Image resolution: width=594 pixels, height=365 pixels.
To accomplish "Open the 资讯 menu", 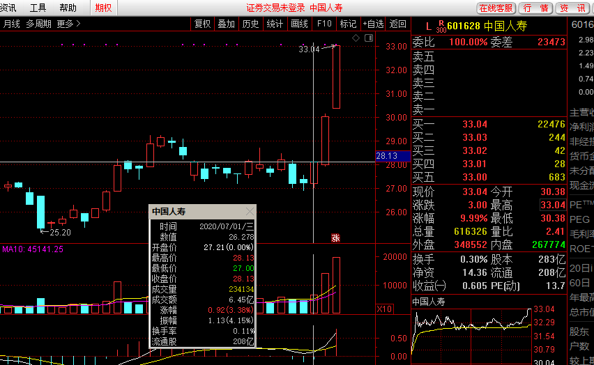I will click(x=8, y=8).
